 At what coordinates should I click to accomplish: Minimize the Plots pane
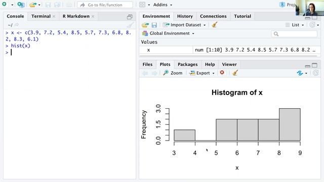pos(307,66)
